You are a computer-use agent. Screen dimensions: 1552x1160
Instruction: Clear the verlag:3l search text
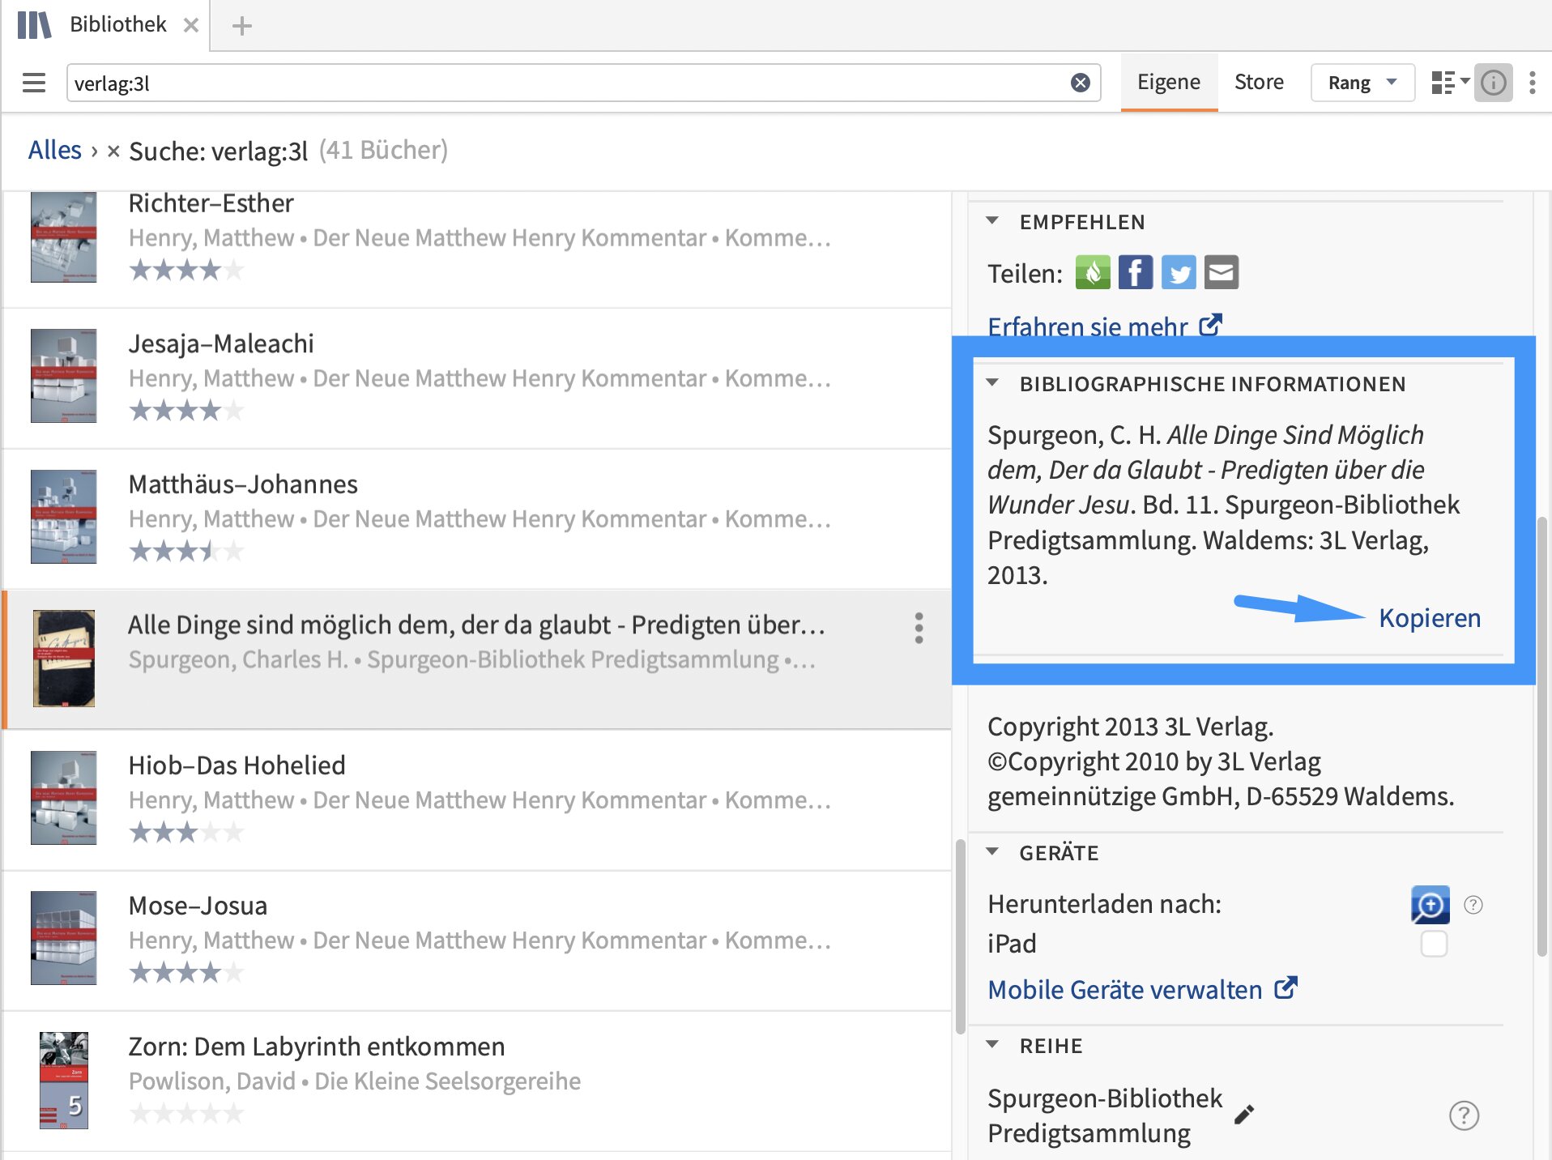tap(1080, 83)
